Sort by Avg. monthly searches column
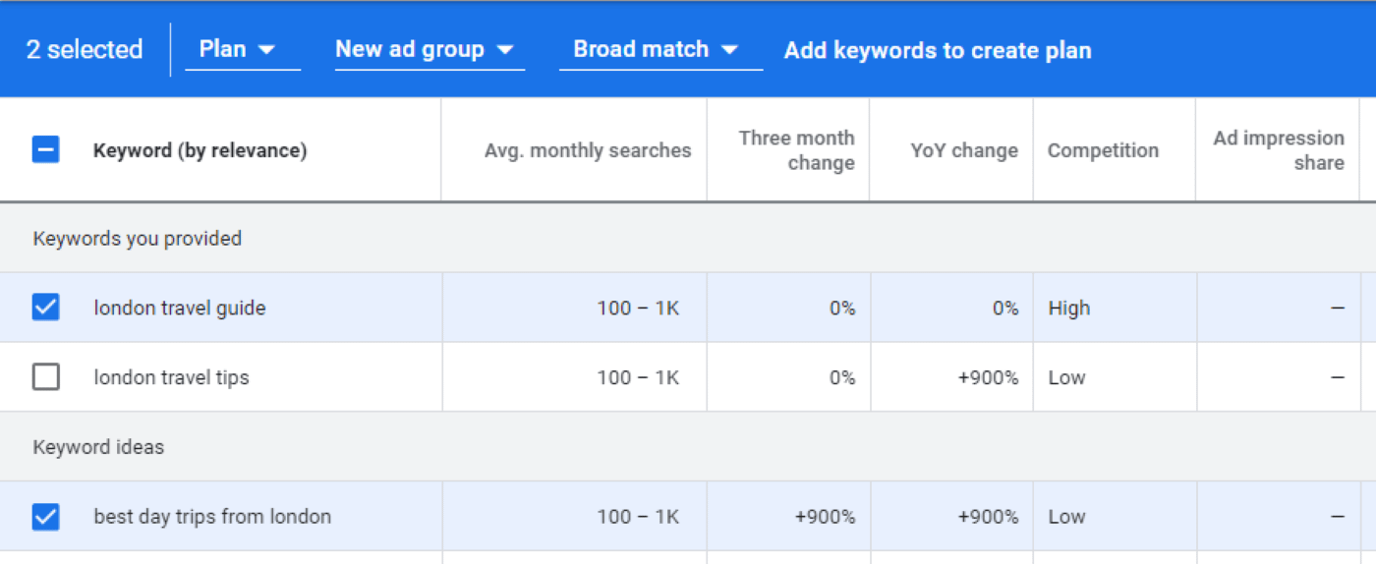 click(588, 150)
